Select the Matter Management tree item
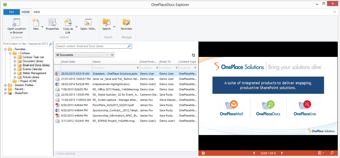The image size is (340, 158). [x=34, y=73]
